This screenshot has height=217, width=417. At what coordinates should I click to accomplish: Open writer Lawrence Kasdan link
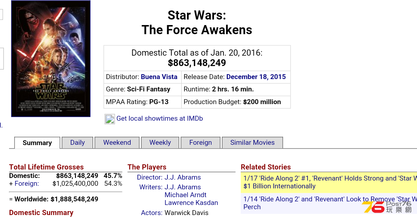[191, 203]
